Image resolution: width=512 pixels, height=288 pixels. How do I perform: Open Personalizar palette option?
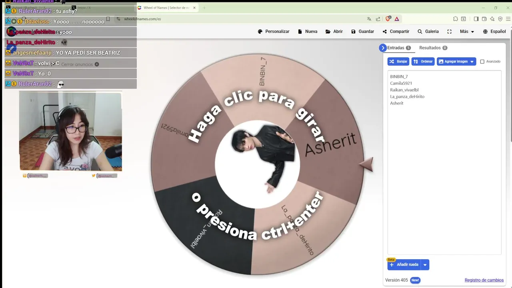[x=274, y=32]
